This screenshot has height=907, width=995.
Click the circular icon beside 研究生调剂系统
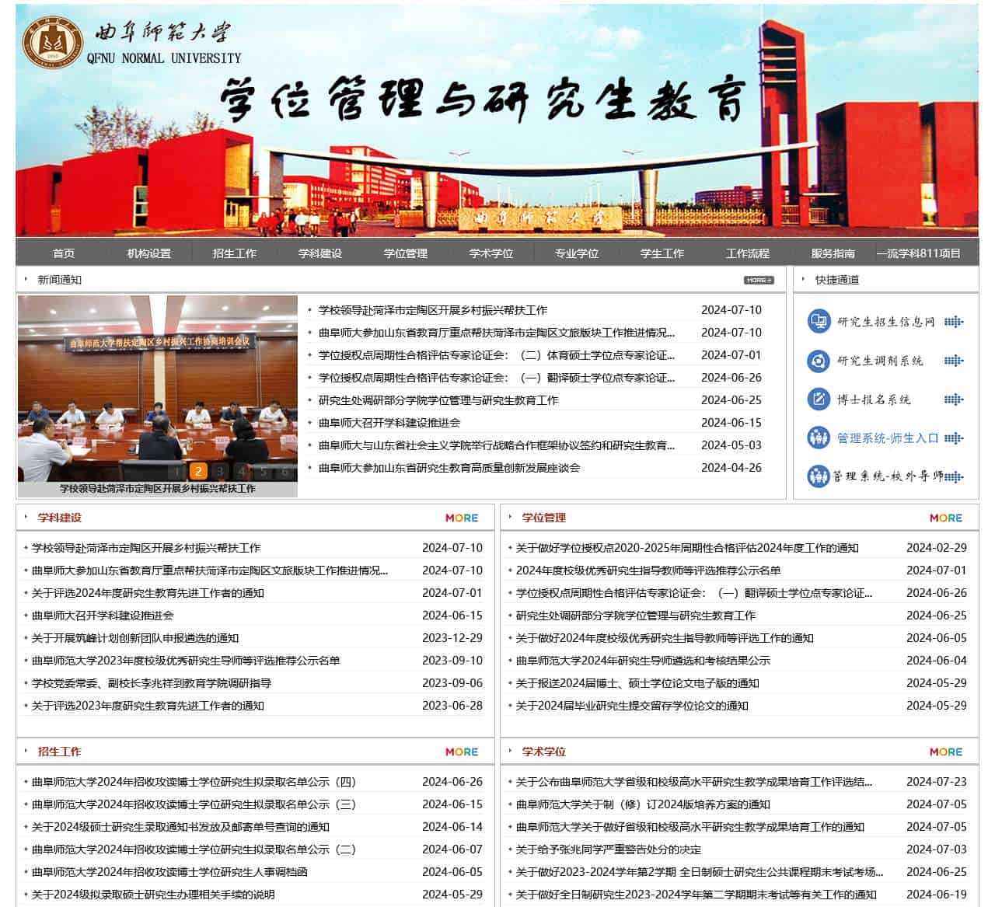click(x=819, y=361)
